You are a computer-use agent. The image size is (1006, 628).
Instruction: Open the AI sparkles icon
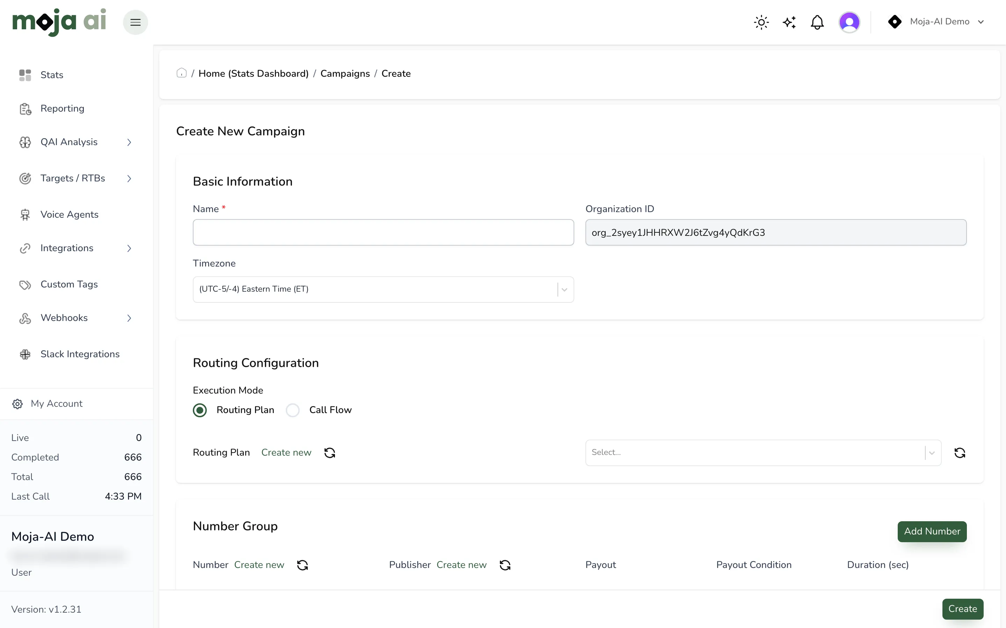click(x=789, y=22)
